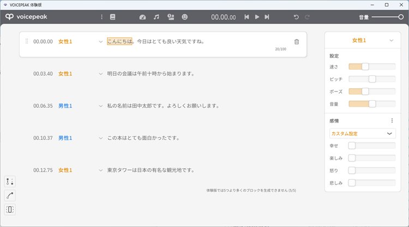Click the trial limit notice (5/5)

(x=251, y=191)
